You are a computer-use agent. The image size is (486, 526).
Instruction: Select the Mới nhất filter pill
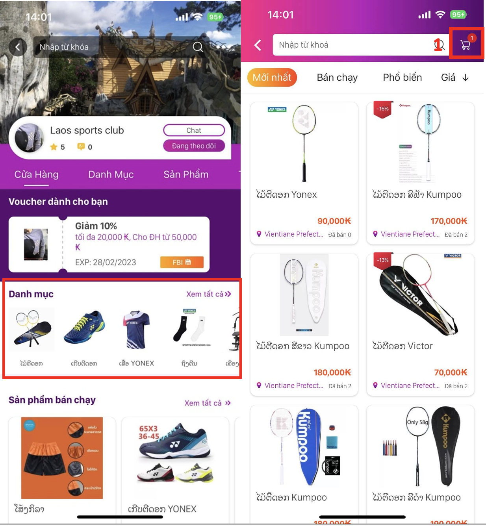272,78
